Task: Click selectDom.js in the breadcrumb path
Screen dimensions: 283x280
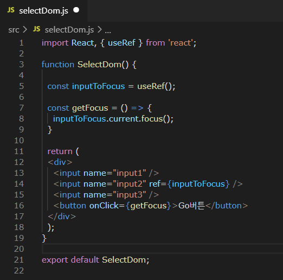Action: (69, 30)
